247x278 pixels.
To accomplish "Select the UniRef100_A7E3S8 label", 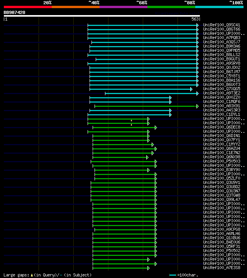I will coord(222,268).
